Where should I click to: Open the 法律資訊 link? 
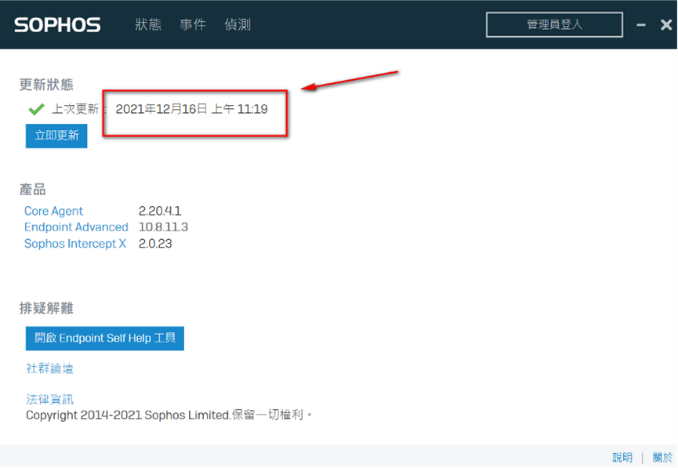[x=49, y=399]
